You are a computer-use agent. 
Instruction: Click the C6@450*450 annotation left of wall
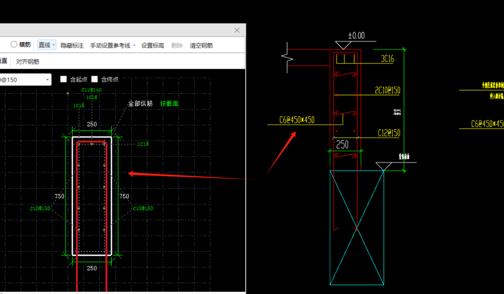pos(297,120)
